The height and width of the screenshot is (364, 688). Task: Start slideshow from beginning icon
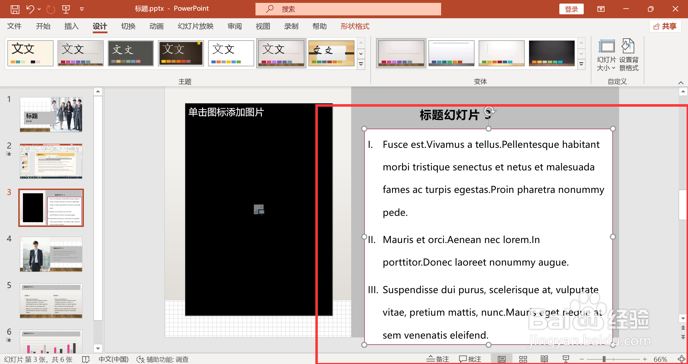click(66, 9)
